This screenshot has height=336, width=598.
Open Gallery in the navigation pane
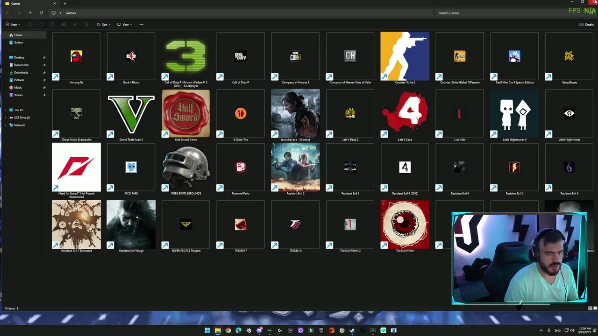[x=23, y=42]
